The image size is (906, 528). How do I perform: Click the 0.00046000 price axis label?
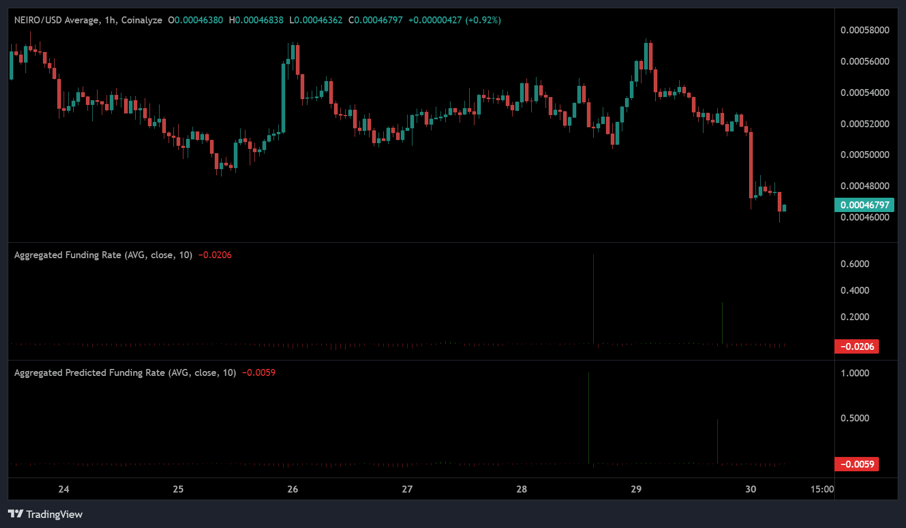pos(865,217)
